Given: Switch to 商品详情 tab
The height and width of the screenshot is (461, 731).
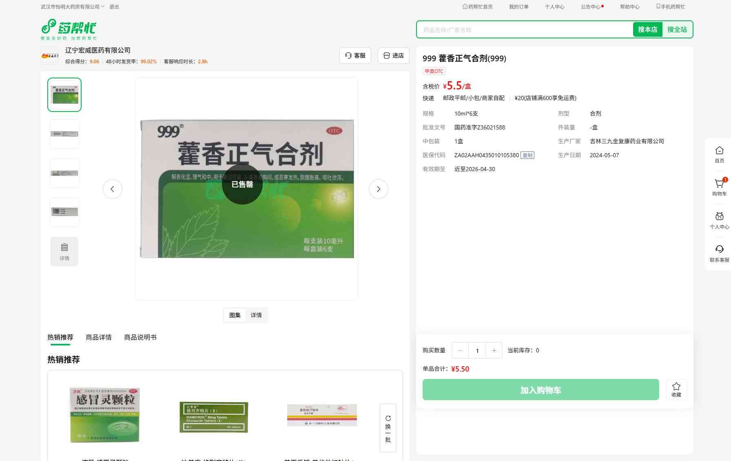Looking at the screenshot, I should [x=98, y=337].
